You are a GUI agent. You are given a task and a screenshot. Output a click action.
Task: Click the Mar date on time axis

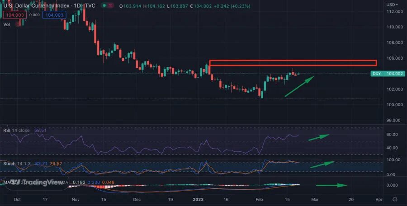pos(315,200)
